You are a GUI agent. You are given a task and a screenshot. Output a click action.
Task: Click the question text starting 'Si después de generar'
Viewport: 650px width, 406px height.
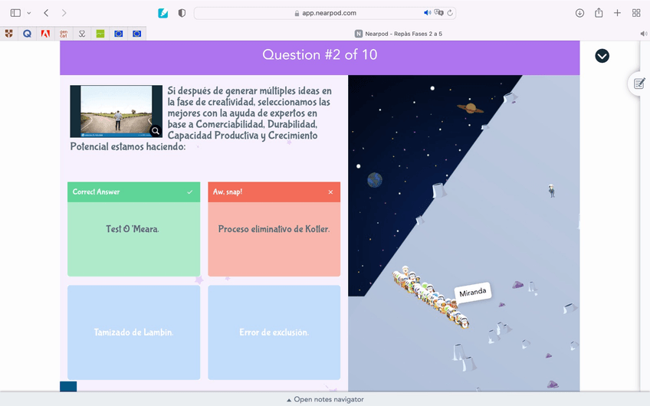[201, 119]
